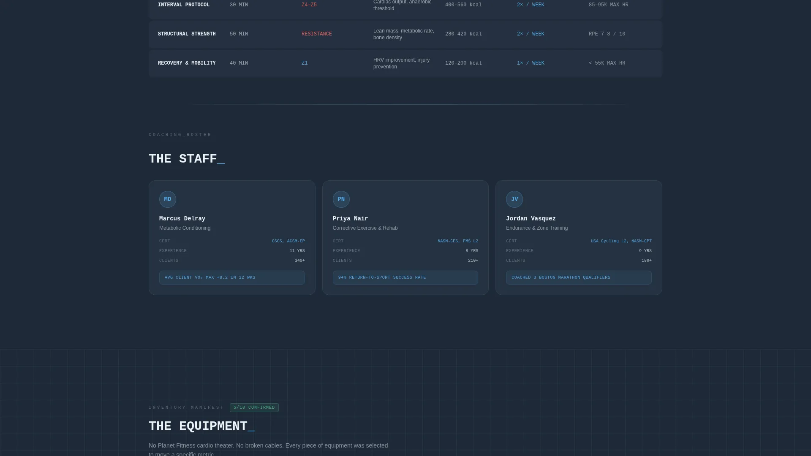Screen dimensions: 811x456
Task: Click the 8 YRS experience value
Action: 472,251
